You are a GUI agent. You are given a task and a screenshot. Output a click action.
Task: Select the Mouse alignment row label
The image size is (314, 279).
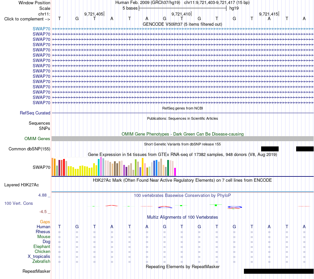click(x=44, y=237)
